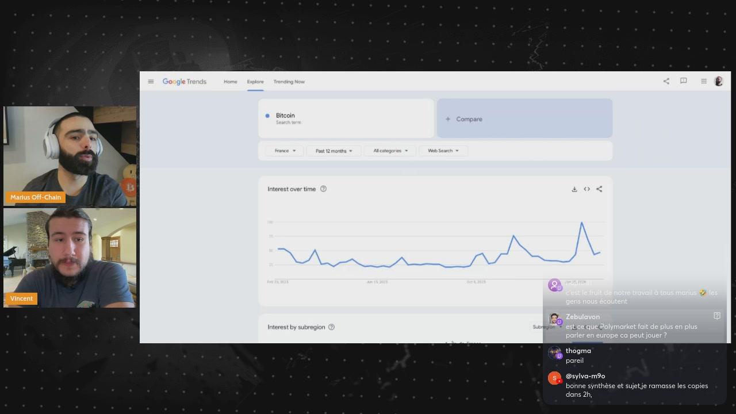
Task: Open the All categories dropdown
Action: pyautogui.click(x=390, y=151)
